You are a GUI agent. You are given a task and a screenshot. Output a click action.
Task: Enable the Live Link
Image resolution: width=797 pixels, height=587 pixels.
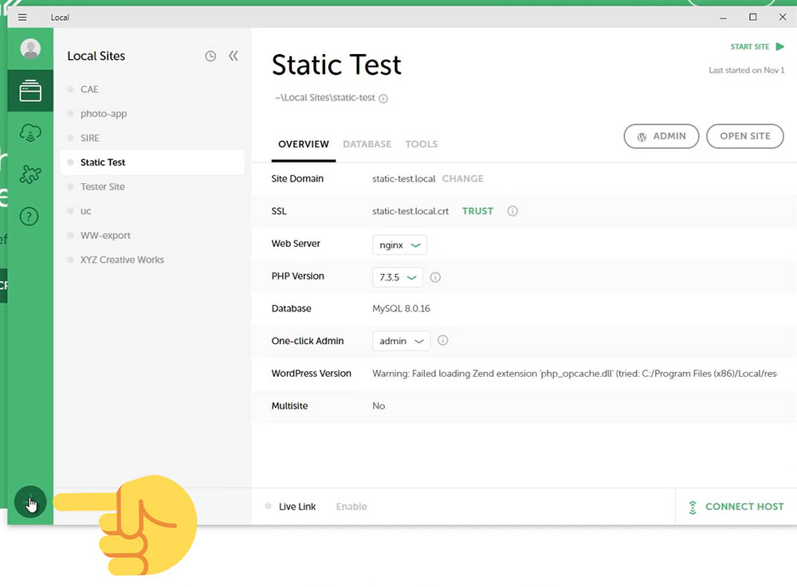point(351,507)
